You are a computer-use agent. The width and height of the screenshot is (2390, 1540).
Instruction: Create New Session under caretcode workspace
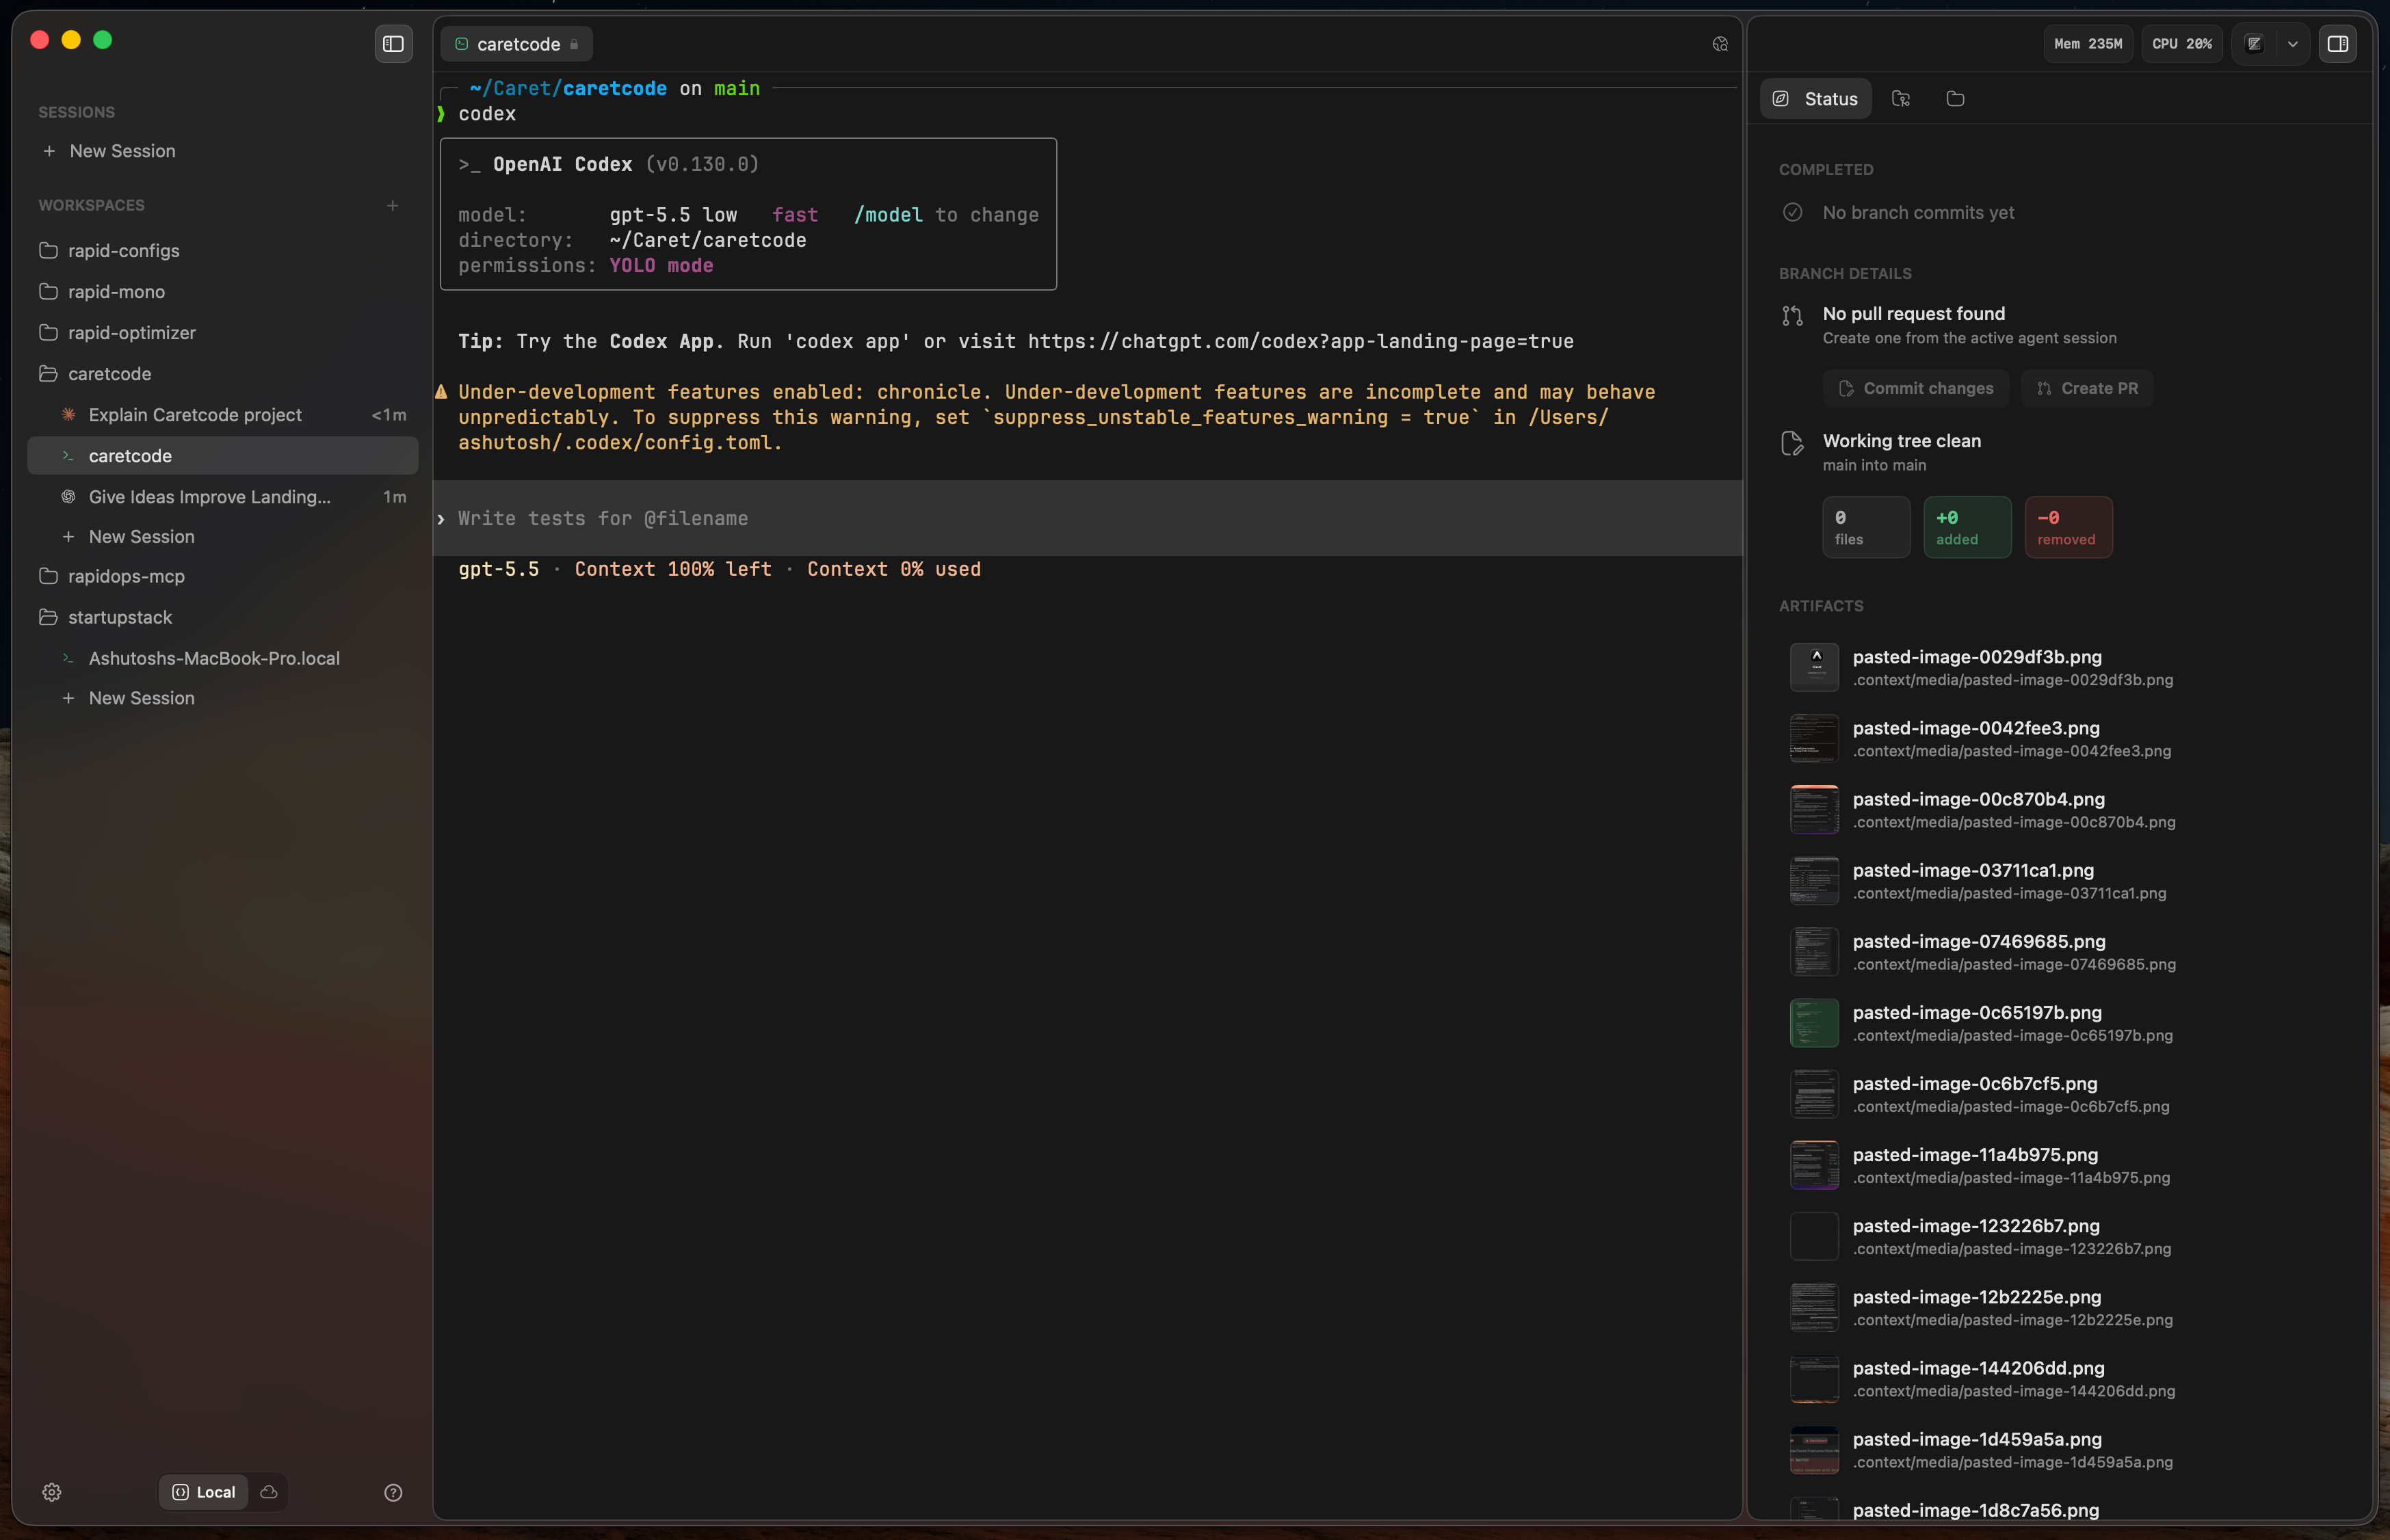(x=141, y=537)
